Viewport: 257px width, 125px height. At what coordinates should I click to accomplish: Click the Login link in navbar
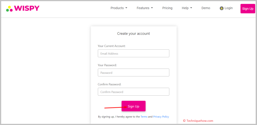[228, 8]
